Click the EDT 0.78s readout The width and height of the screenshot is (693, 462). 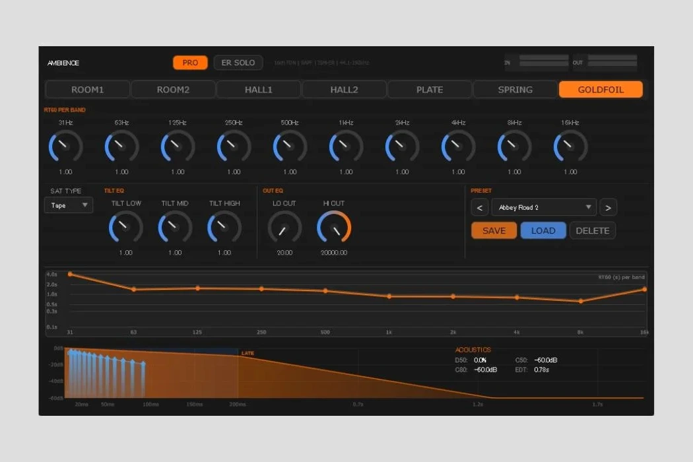tap(532, 370)
